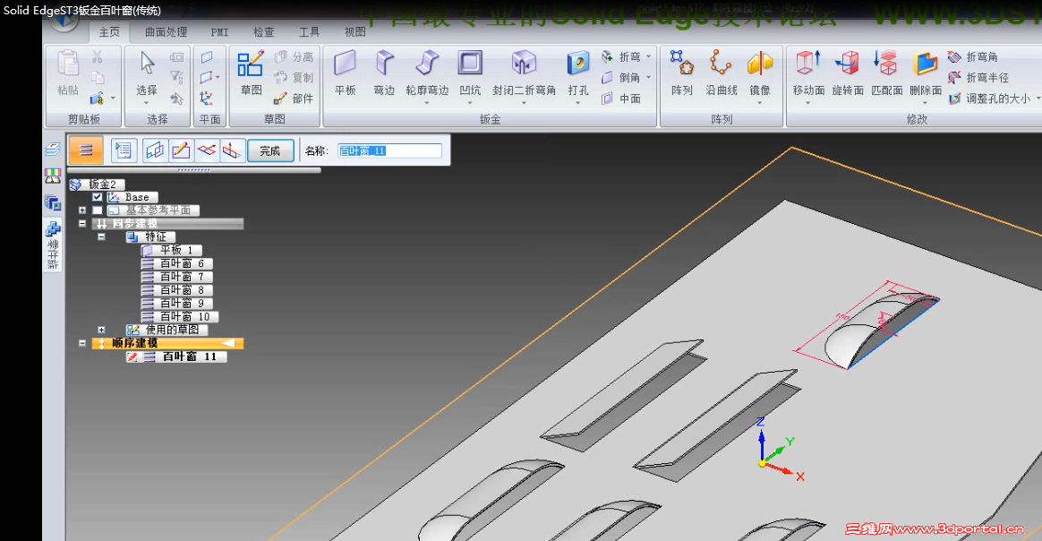
Task: Click the 沿曲线 (Along Curve) pattern tool
Action: coord(721,72)
